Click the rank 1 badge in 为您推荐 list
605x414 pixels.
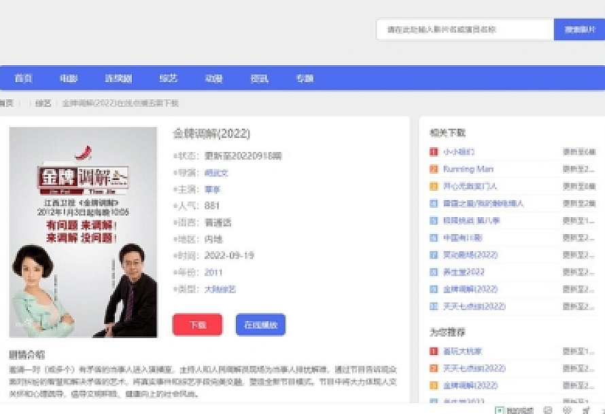(x=434, y=352)
